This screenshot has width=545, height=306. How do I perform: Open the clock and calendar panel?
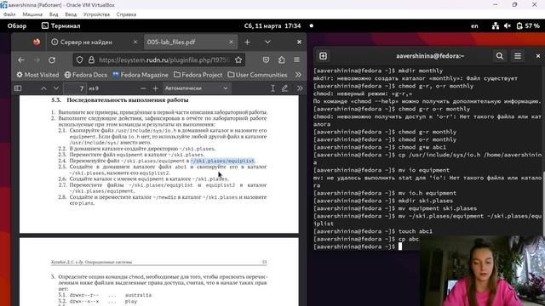(272, 26)
